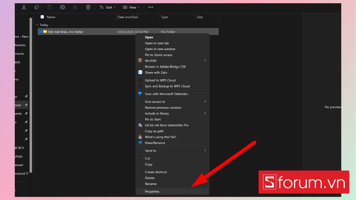
Task: Click the date 04/03/2025 02:50 PM cell
Action: (x=133, y=32)
